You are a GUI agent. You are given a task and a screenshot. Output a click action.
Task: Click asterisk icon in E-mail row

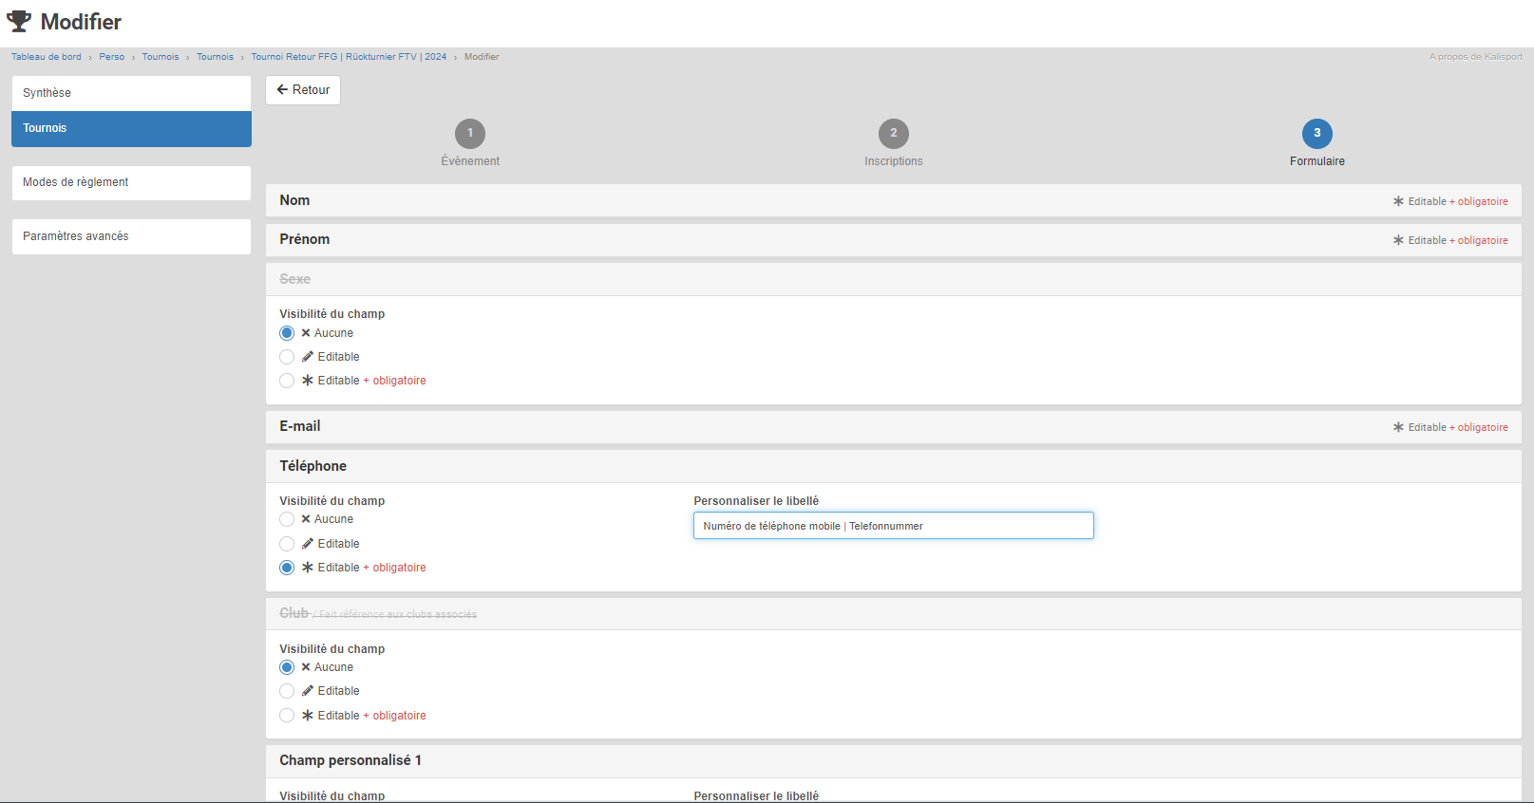(1398, 427)
